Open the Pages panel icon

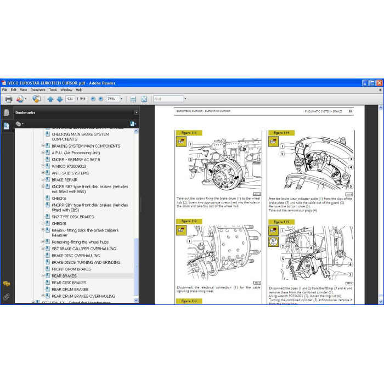pyautogui.click(x=7, y=112)
